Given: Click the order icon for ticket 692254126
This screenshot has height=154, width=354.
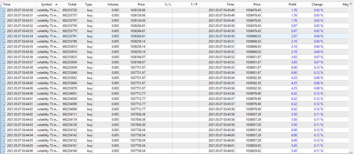Looking at the screenshot, I should pyautogui.click(x=4, y=125).
